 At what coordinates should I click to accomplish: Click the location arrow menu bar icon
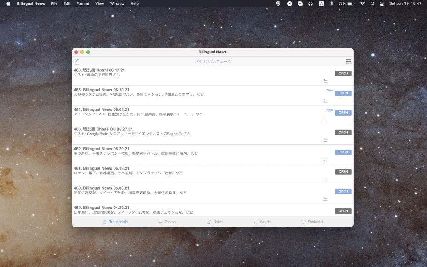click(290, 3)
